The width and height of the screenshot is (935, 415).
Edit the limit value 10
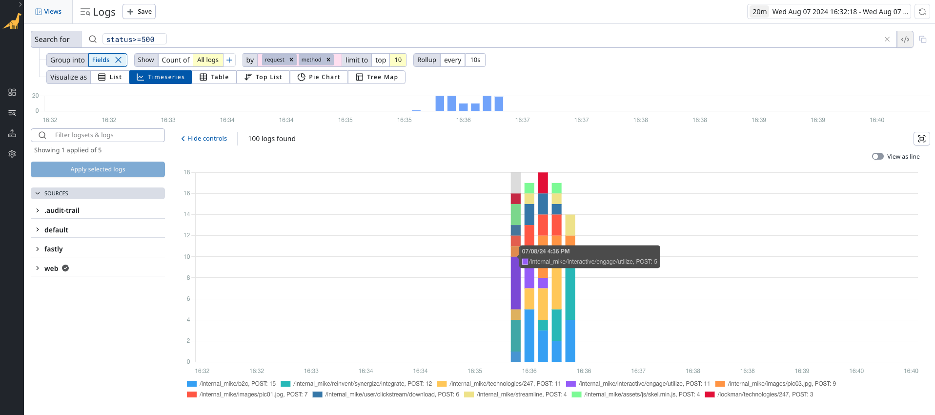(398, 60)
